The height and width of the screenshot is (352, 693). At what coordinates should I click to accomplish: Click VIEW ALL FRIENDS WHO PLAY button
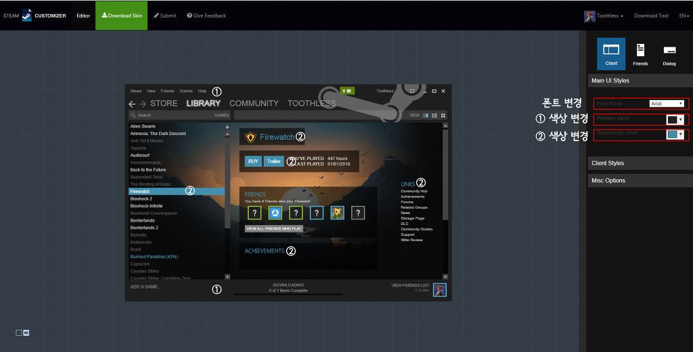[x=274, y=228]
